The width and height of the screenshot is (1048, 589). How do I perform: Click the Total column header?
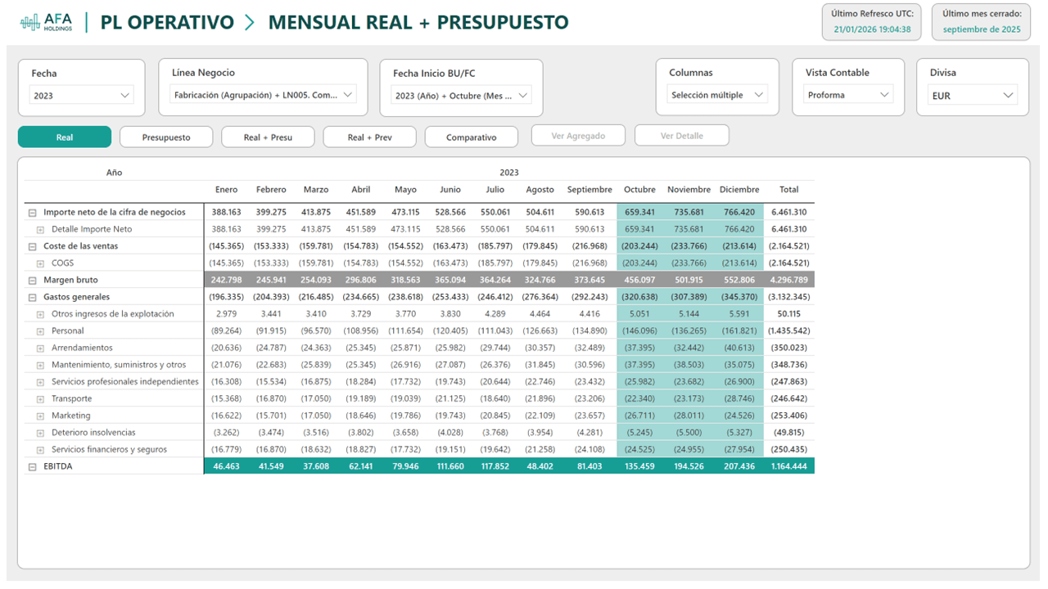point(788,190)
